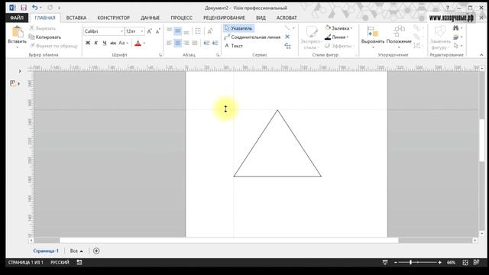Open the Линия (Line) dropdown
The height and width of the screenshot is (275, 489).
[337, 37]
